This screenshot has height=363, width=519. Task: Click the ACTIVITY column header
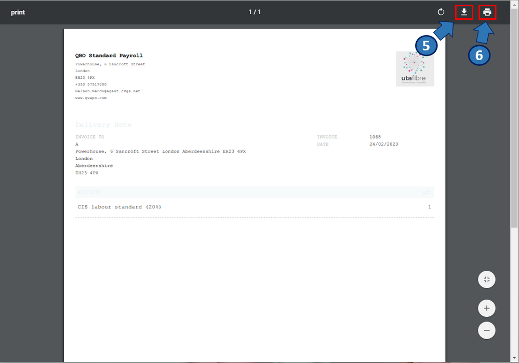(x=89, y=192)
